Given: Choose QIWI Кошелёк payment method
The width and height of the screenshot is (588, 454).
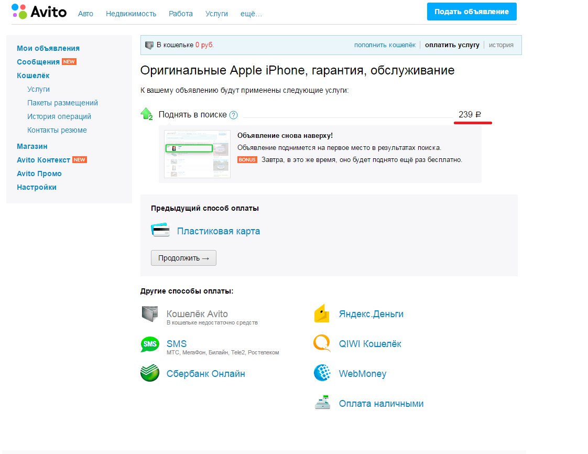Looking at the screenshot, I should click(x=370, y=344).
